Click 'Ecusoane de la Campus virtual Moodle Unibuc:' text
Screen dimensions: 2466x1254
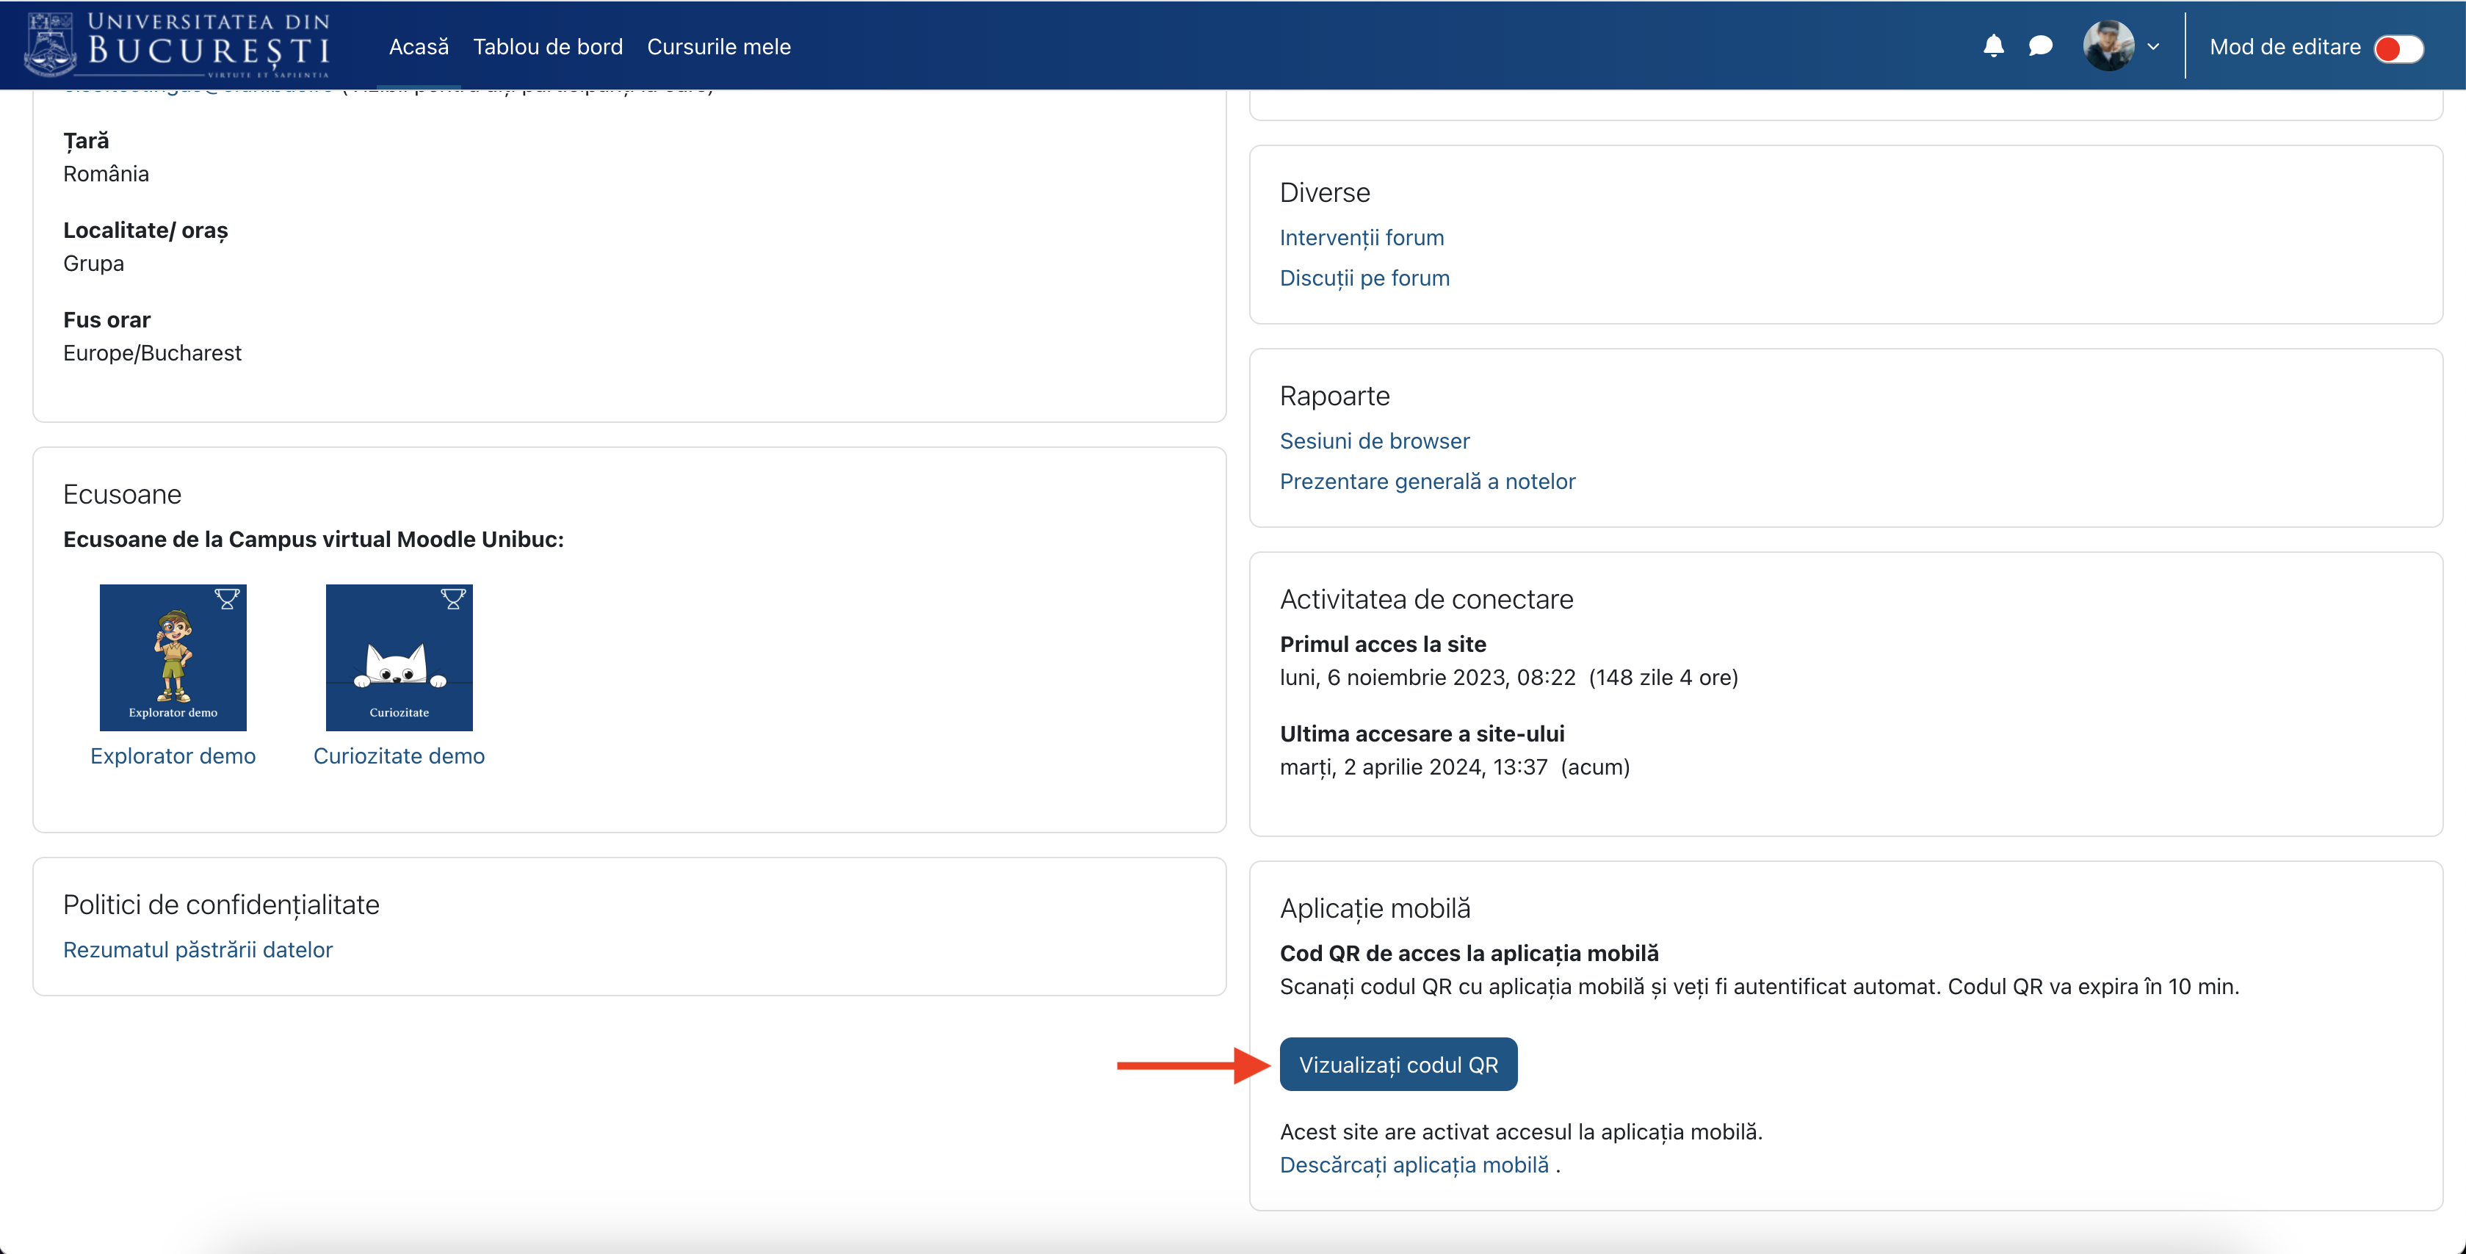coord(313,540)
